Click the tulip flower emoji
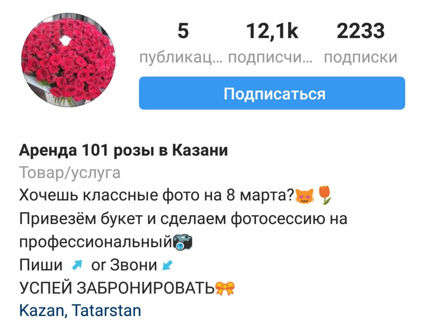The width and height of the screenshot is (424, 334). (x=325, y=195)
